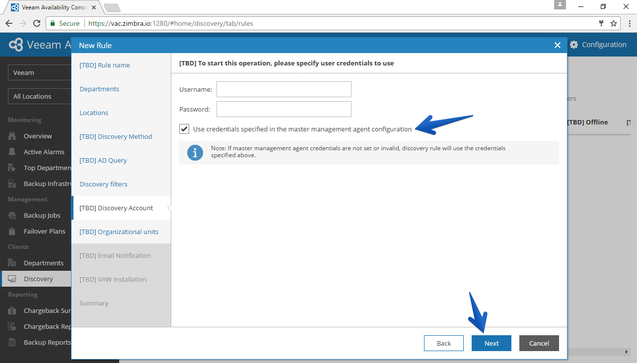Close the New Rule dialog with X
This screenshot has width=637, height=363.
point(558,45)
